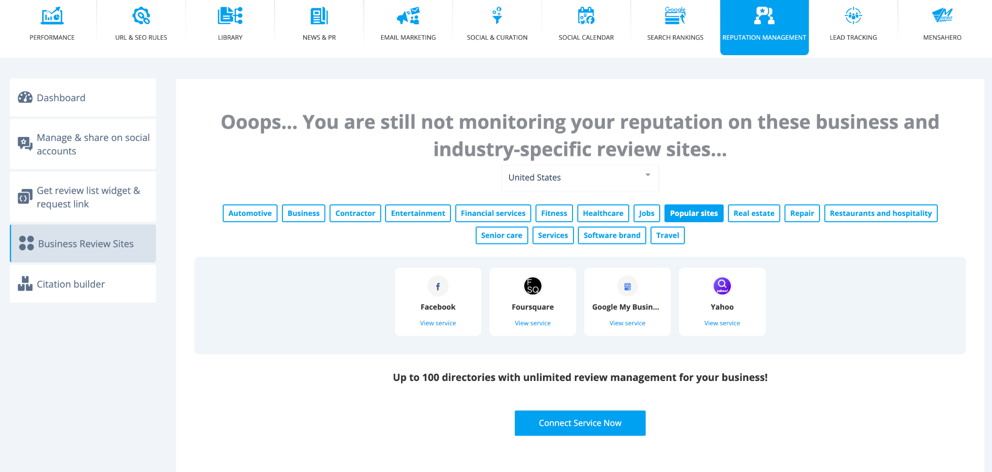Open the Social Calendar icon

[x=586, y=16]
